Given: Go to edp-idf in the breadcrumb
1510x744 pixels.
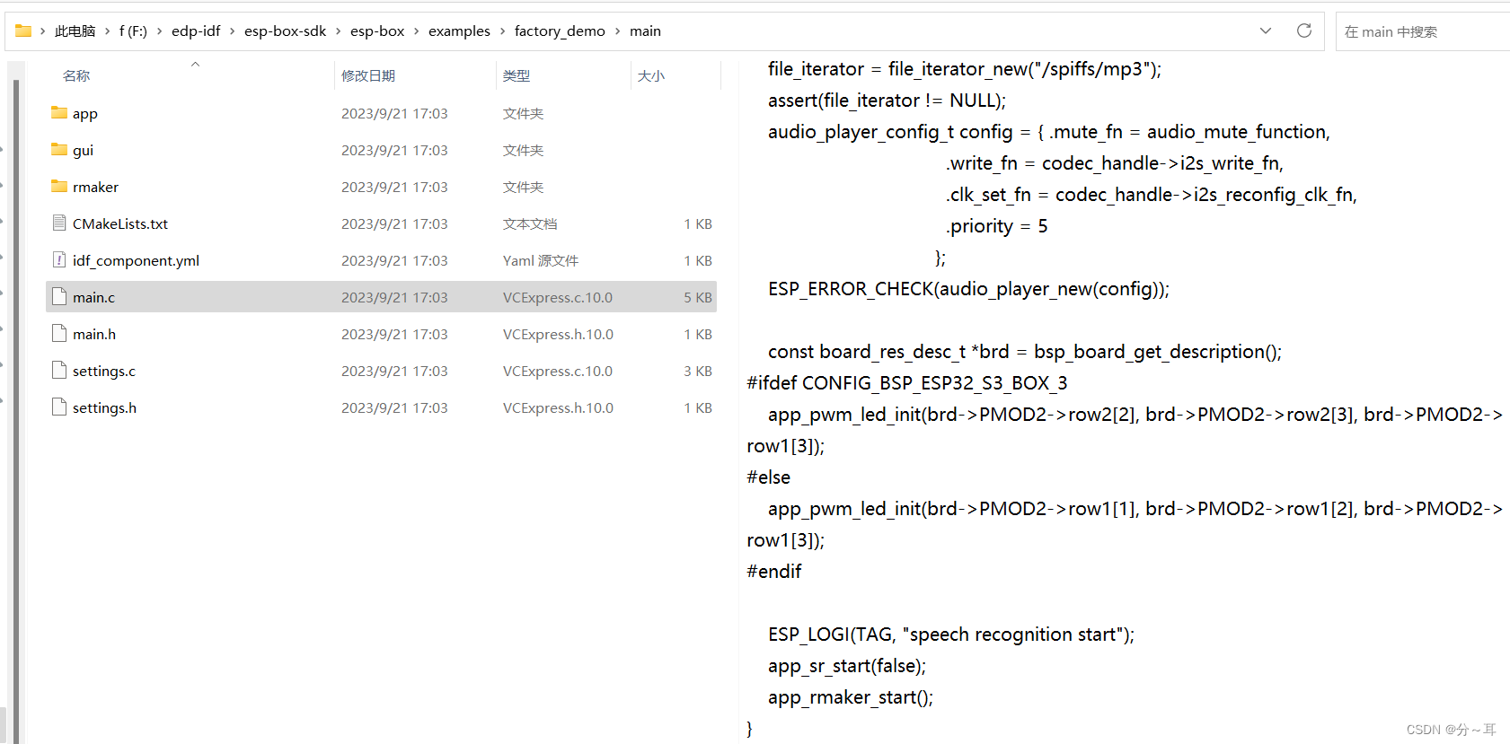Looking at the screenshot, I should point(196,31).
